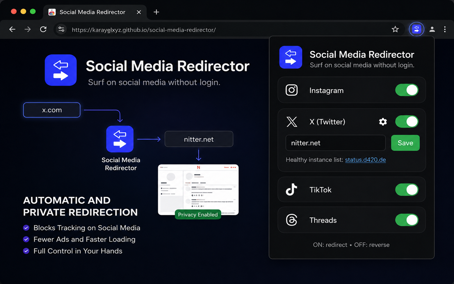Toggle the X (Twitter) redirect switch

click(x=407, y=122)
